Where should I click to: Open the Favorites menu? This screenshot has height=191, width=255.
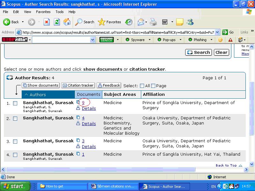click(x=43, y=12)
